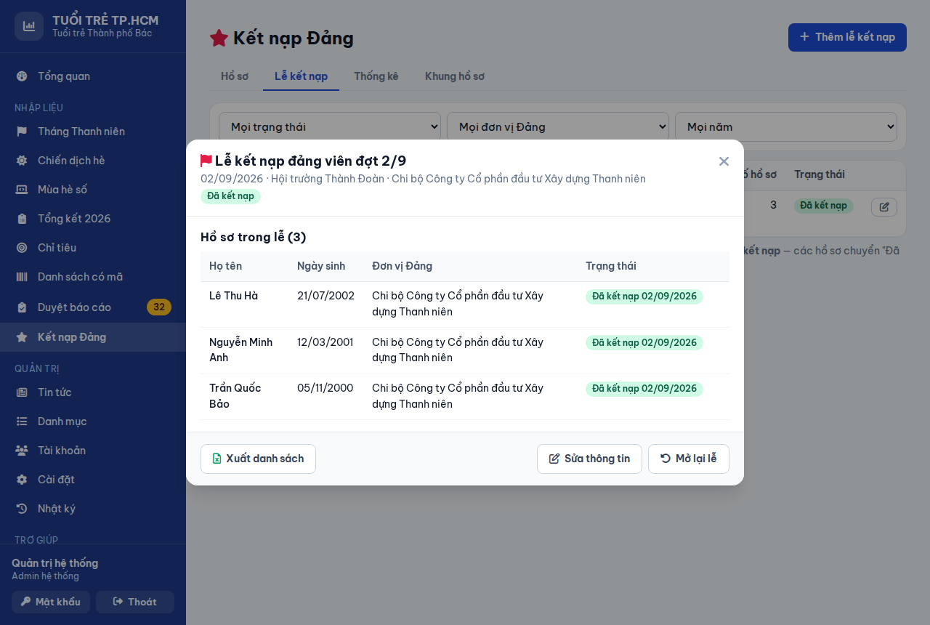Click Thêm lễ kết nạp button
The image size is (930, 625).
(847, 37)
